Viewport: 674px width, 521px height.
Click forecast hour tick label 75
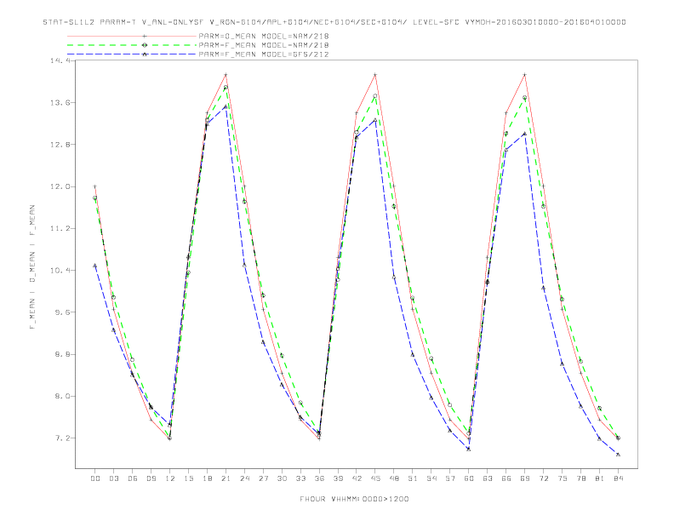(x=563, y=478)
